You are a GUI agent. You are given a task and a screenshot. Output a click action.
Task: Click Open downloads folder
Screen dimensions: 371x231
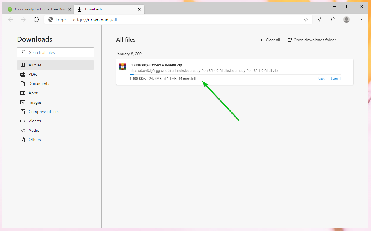click(x=312, y=40)
